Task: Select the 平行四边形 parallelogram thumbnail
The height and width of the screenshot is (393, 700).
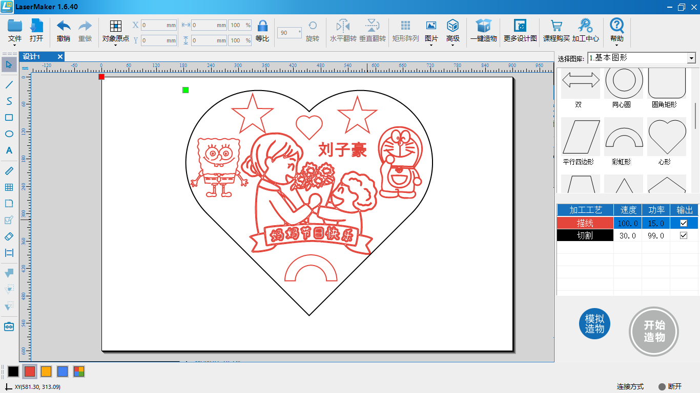Action: (x=581, y=137)
